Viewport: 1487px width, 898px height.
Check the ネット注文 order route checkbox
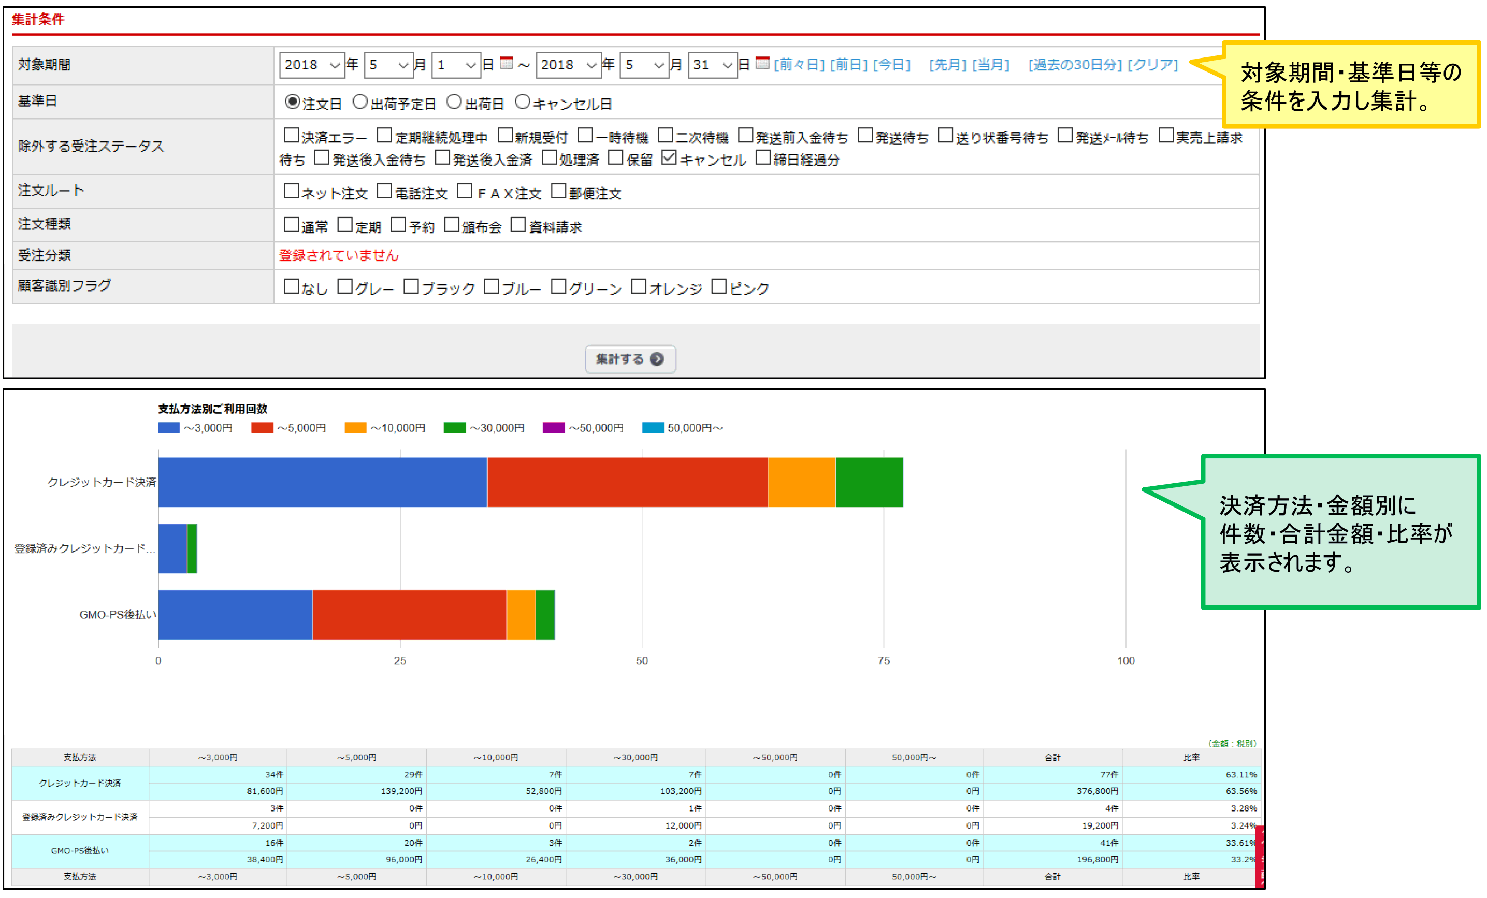[x=292, y=191]
